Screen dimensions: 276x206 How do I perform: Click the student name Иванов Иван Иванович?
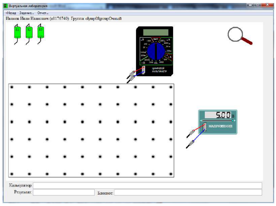click(x=27, y=19)
